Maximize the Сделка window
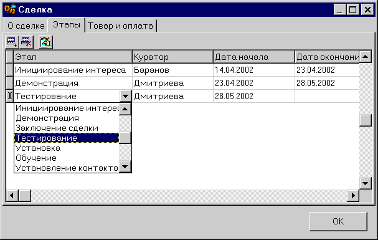 (352, 9)
